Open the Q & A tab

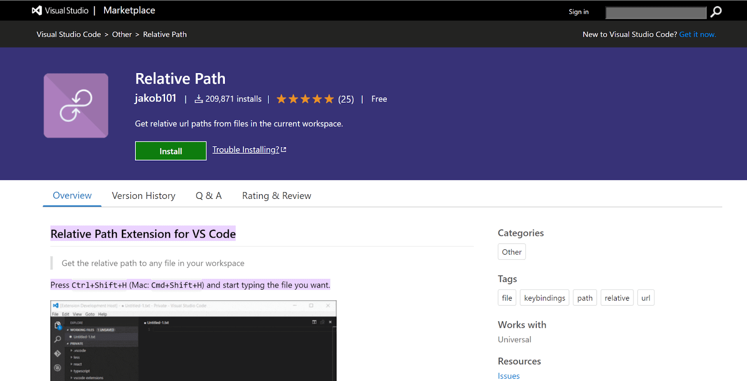coord(208,196)
